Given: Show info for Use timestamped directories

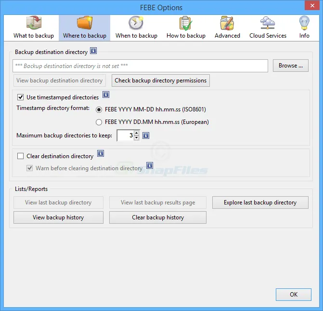Looking at the screenshot, I should [x=106, y=95].
